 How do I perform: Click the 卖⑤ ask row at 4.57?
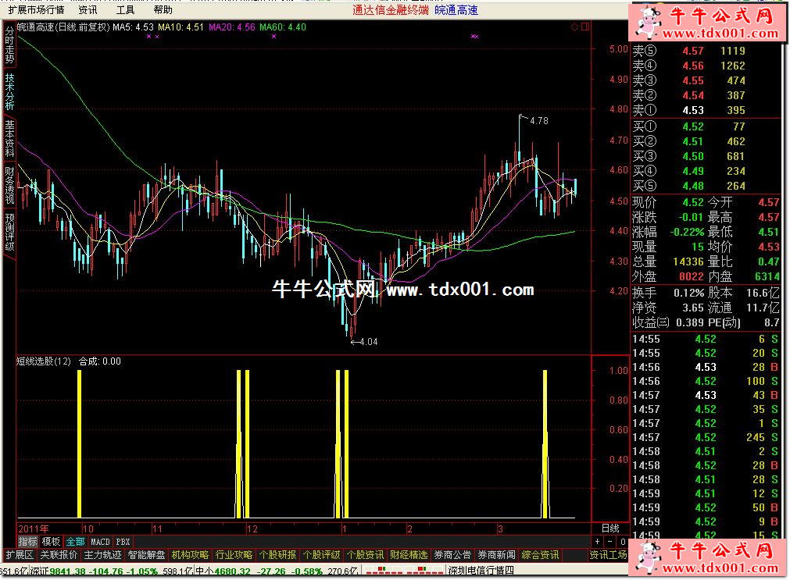706,51
